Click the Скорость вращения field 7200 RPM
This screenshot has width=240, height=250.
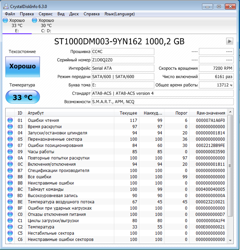[216, 68]
